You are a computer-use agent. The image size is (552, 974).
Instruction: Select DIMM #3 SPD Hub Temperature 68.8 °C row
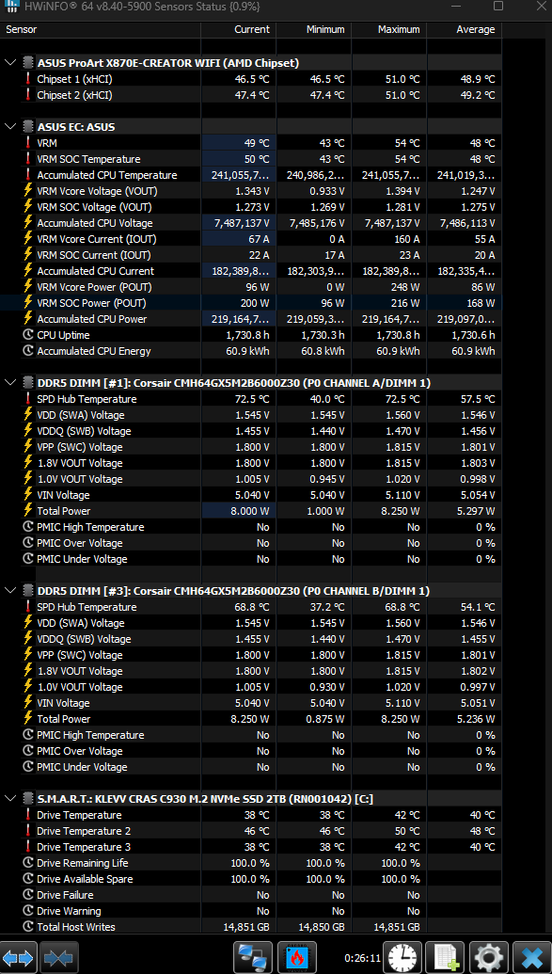coord(251,607)
